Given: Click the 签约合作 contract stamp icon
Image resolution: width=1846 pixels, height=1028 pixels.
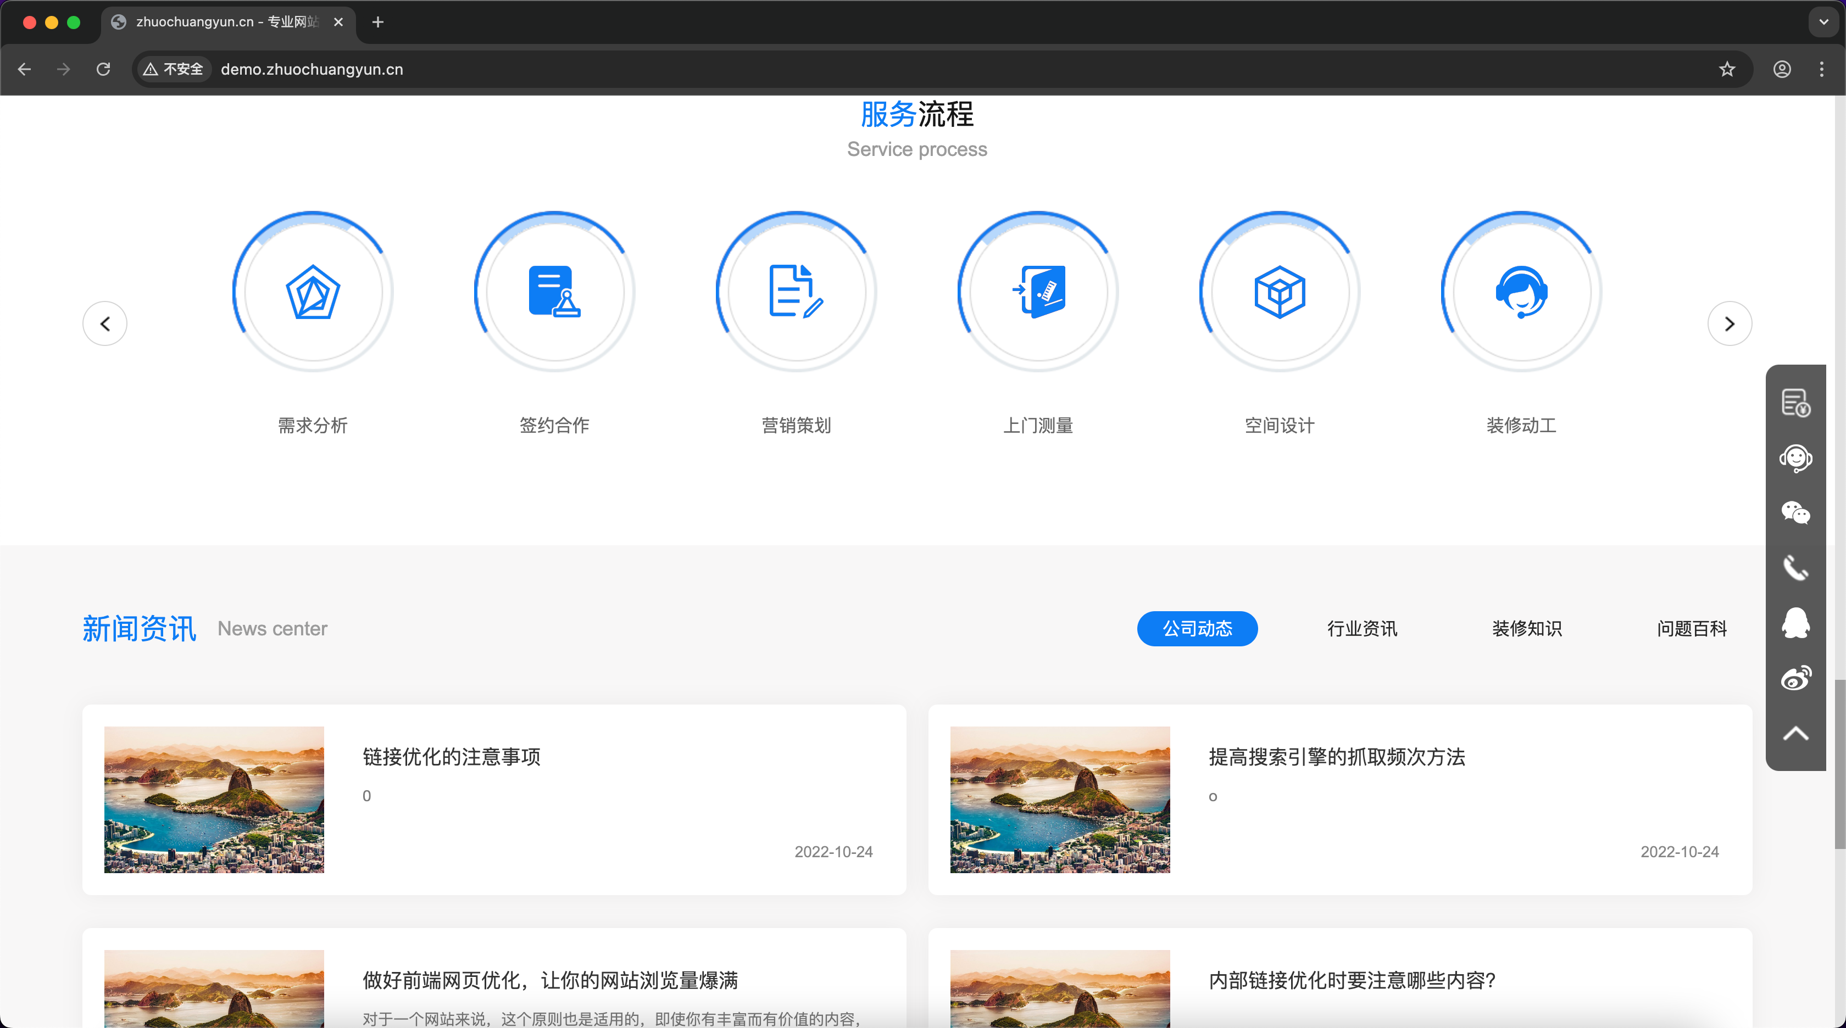Looking at the screenshot, I should (554, 292).
